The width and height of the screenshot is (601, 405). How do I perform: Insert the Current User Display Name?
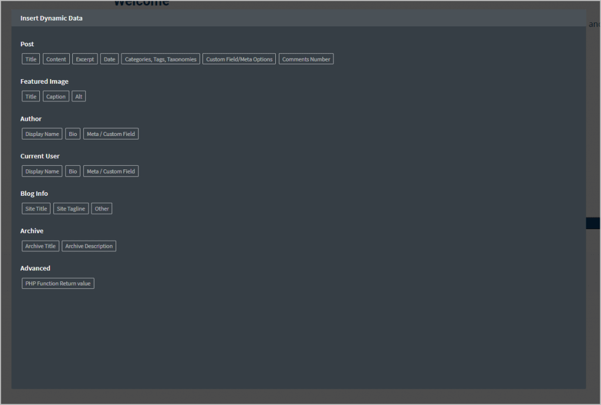pos(42,171)
